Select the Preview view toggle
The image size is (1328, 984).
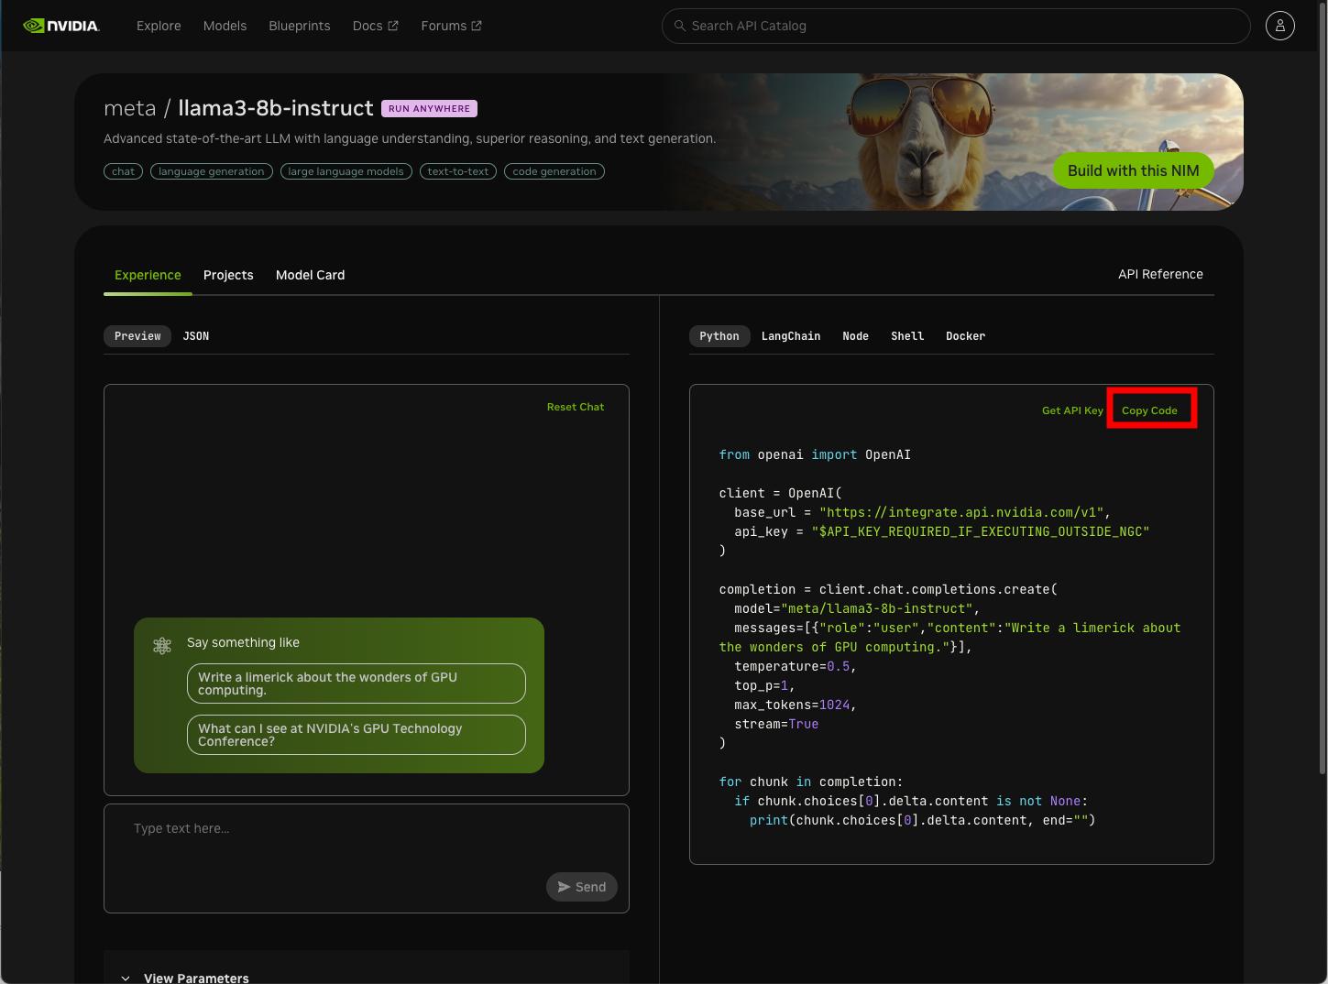click(137, 336)
